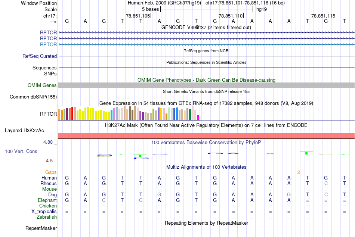Click the SNPs track label
355x237 pixels.
pos(50,74)
